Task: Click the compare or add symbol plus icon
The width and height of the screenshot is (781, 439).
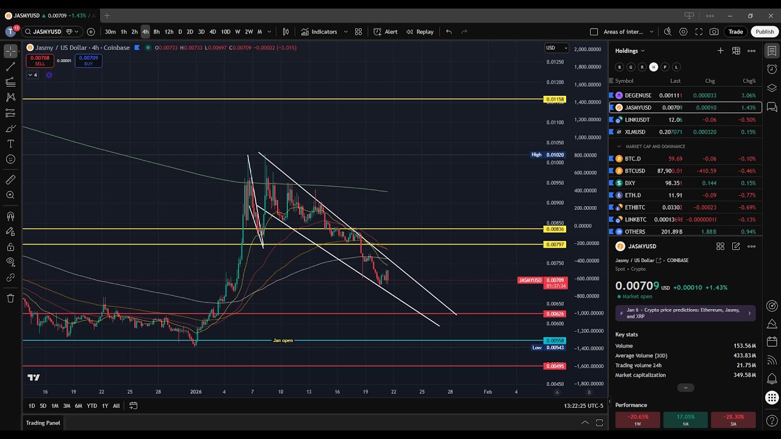Action: pos(91,32)
